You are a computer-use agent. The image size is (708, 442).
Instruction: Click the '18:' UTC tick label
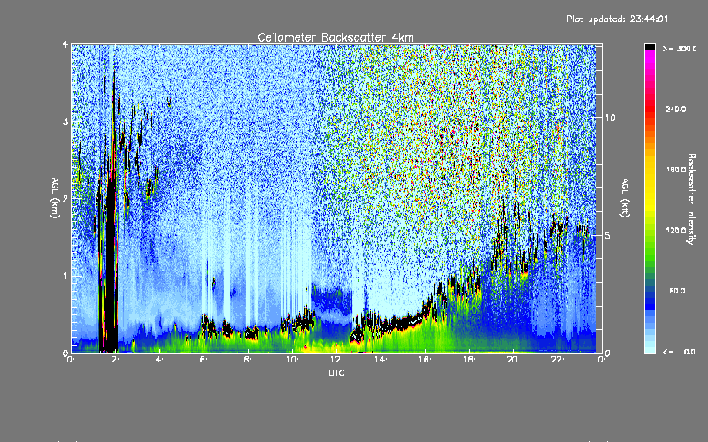tap(469, 360)
